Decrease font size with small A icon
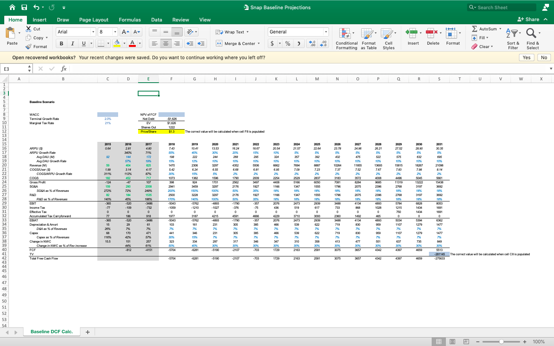 [x=137, y=32]
